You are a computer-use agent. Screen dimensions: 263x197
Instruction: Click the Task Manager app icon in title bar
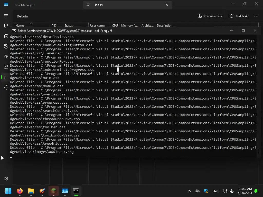point(6,5)
